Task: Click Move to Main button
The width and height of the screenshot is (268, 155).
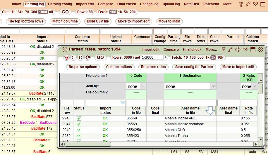Action: (x=169, y=21)
